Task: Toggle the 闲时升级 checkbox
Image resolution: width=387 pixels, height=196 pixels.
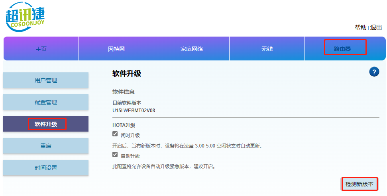Action: point(115,134)
